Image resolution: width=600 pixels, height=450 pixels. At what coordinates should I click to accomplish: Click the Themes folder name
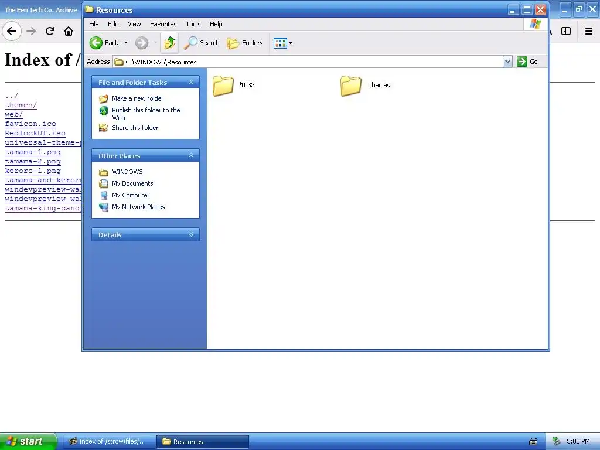[379, 85]
